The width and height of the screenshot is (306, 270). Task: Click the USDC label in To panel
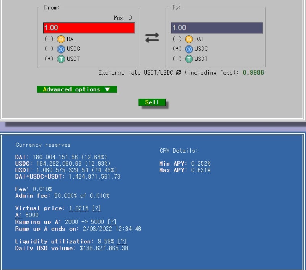201,49
